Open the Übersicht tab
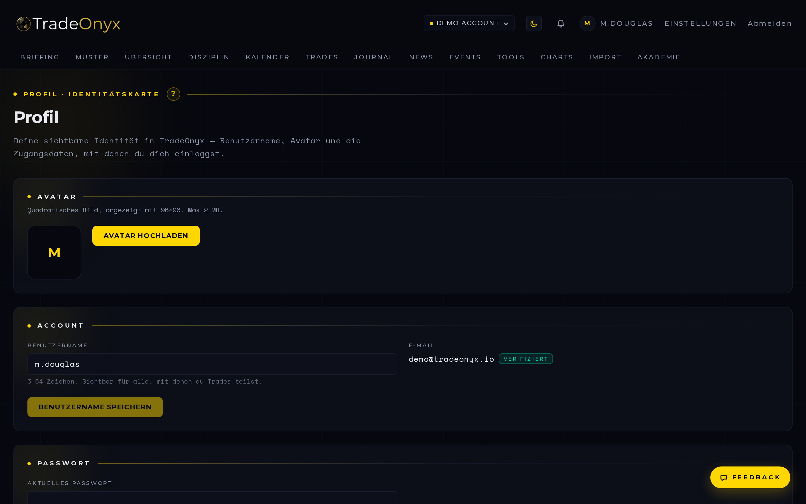The image size is (806, 504). tap(148, 57)
